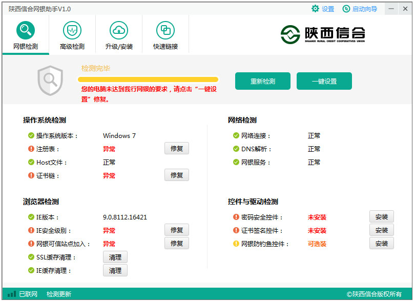415x301 pixels.
Task: Click the yellow detection progress bar
Action: [148, 79]
